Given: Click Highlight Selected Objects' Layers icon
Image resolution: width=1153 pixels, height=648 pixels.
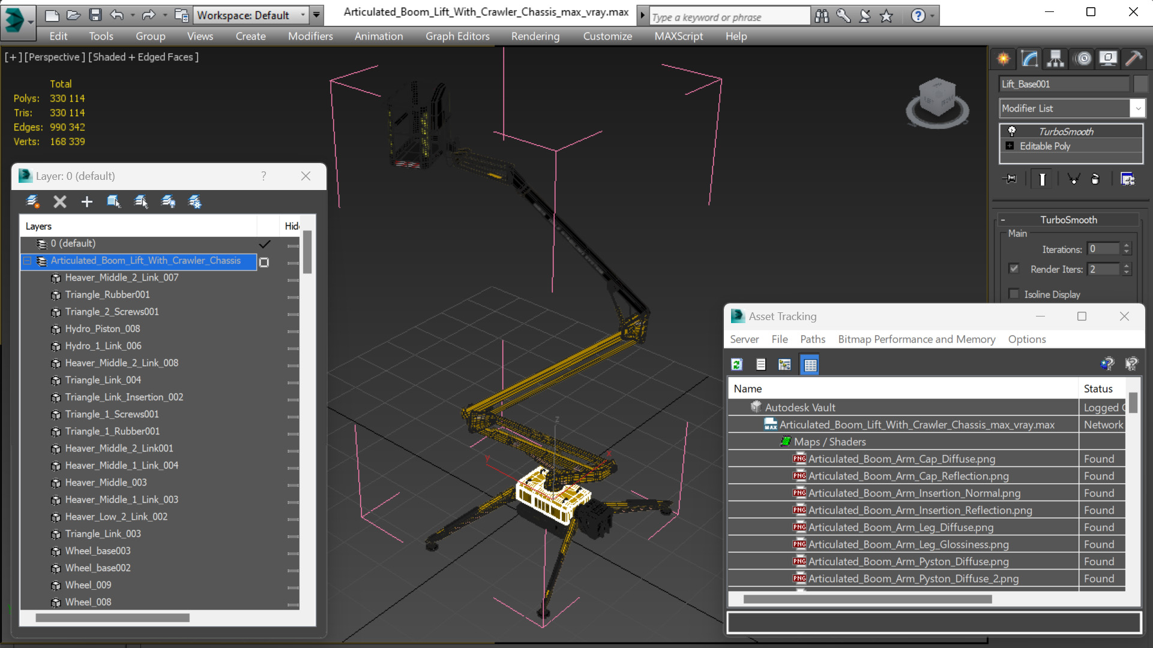Looking at the screenshot, I should click(141, 202).
